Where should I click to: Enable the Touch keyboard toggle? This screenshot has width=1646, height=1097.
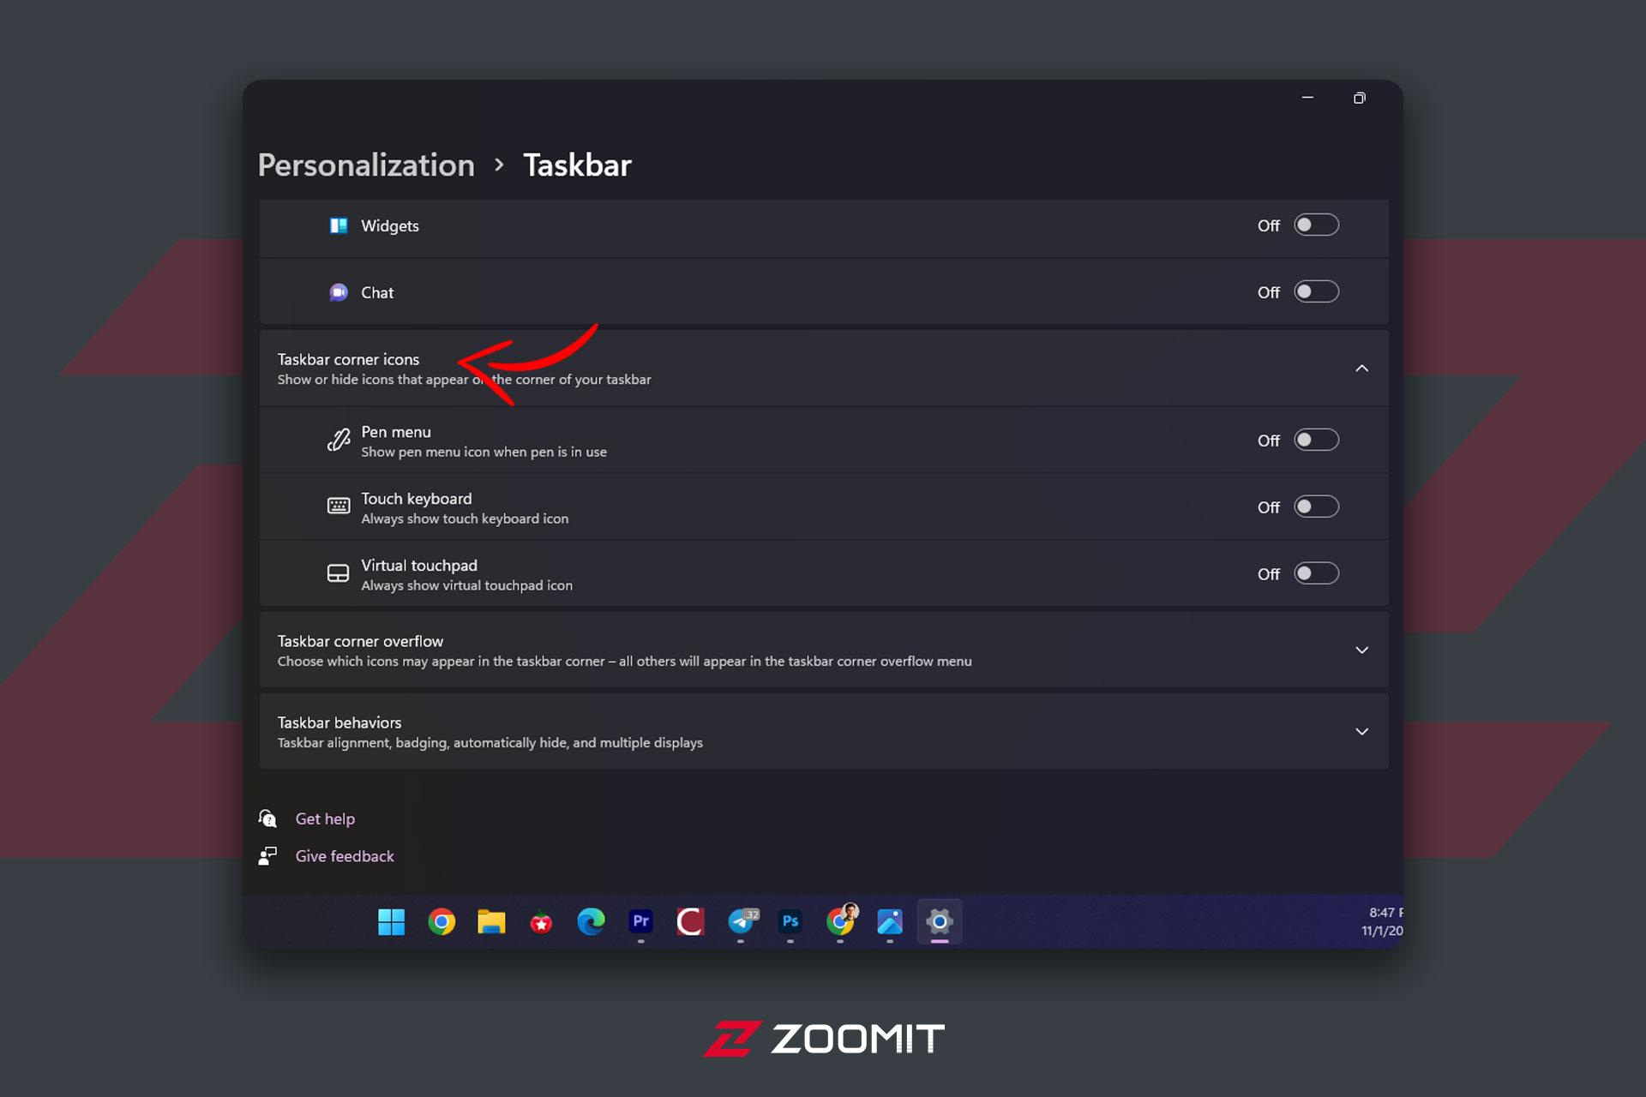(1316, 507)
